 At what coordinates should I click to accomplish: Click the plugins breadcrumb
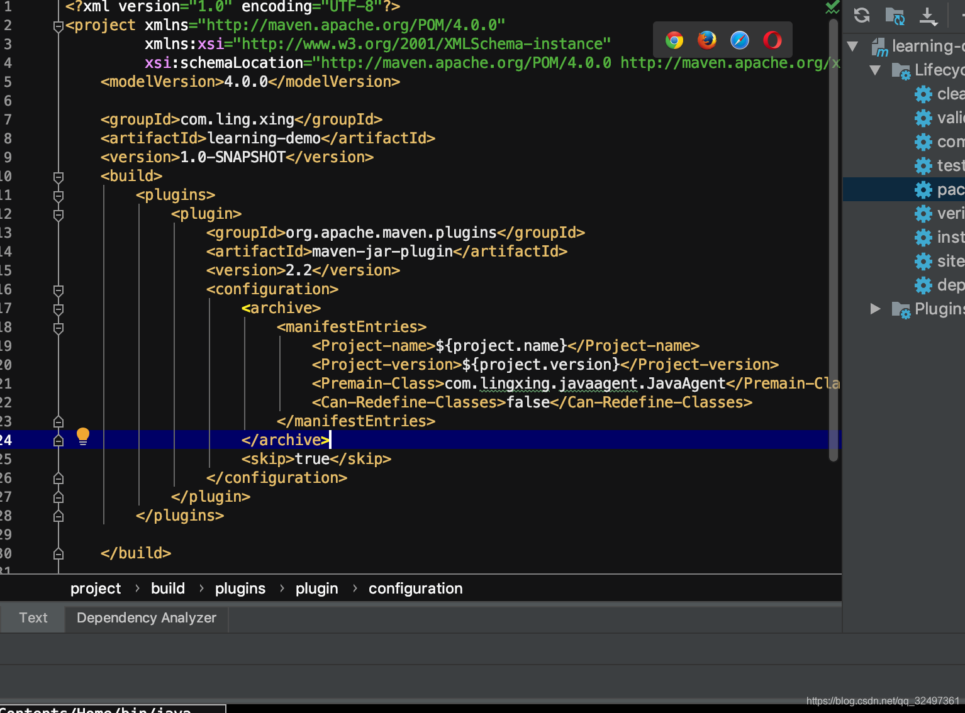click(240, 589)
